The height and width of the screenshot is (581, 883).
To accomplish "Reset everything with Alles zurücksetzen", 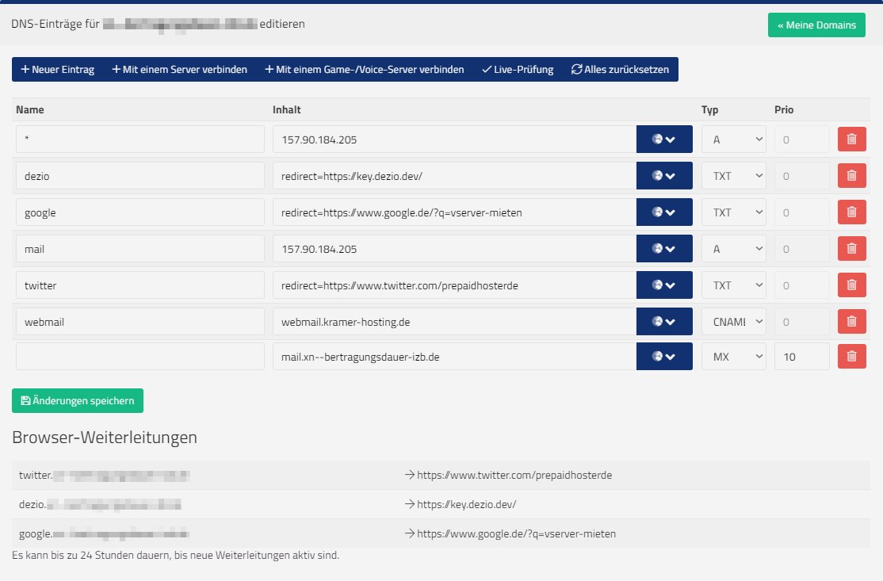I will tap(620, 69).
